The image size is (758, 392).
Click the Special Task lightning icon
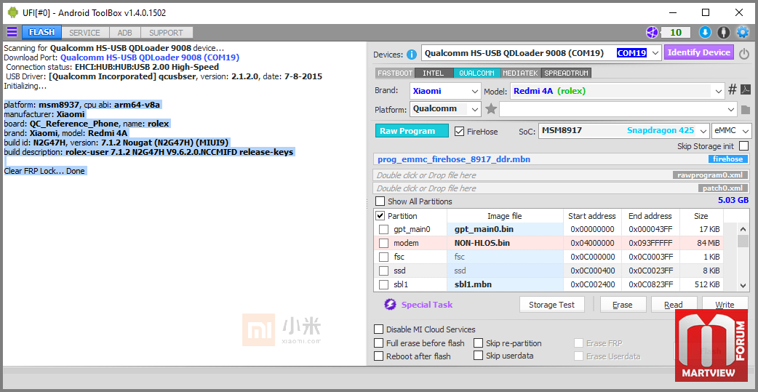390,305
